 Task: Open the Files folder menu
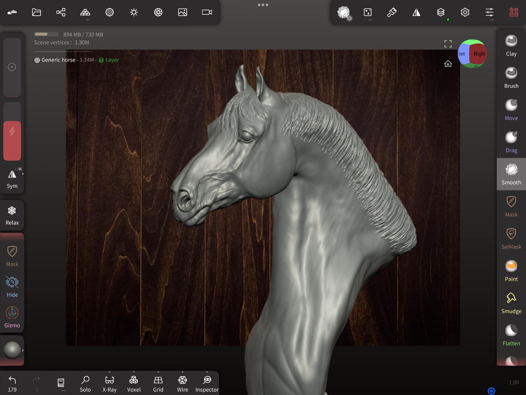36,12
